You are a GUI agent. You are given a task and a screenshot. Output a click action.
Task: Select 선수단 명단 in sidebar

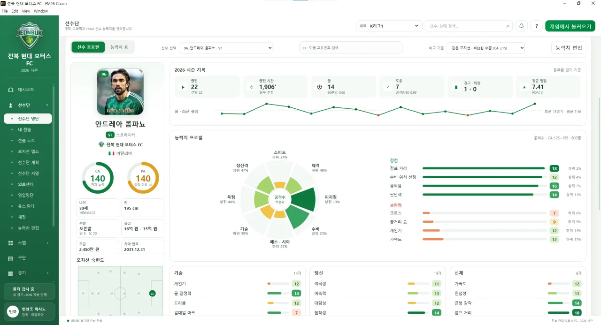pos(28,119)
